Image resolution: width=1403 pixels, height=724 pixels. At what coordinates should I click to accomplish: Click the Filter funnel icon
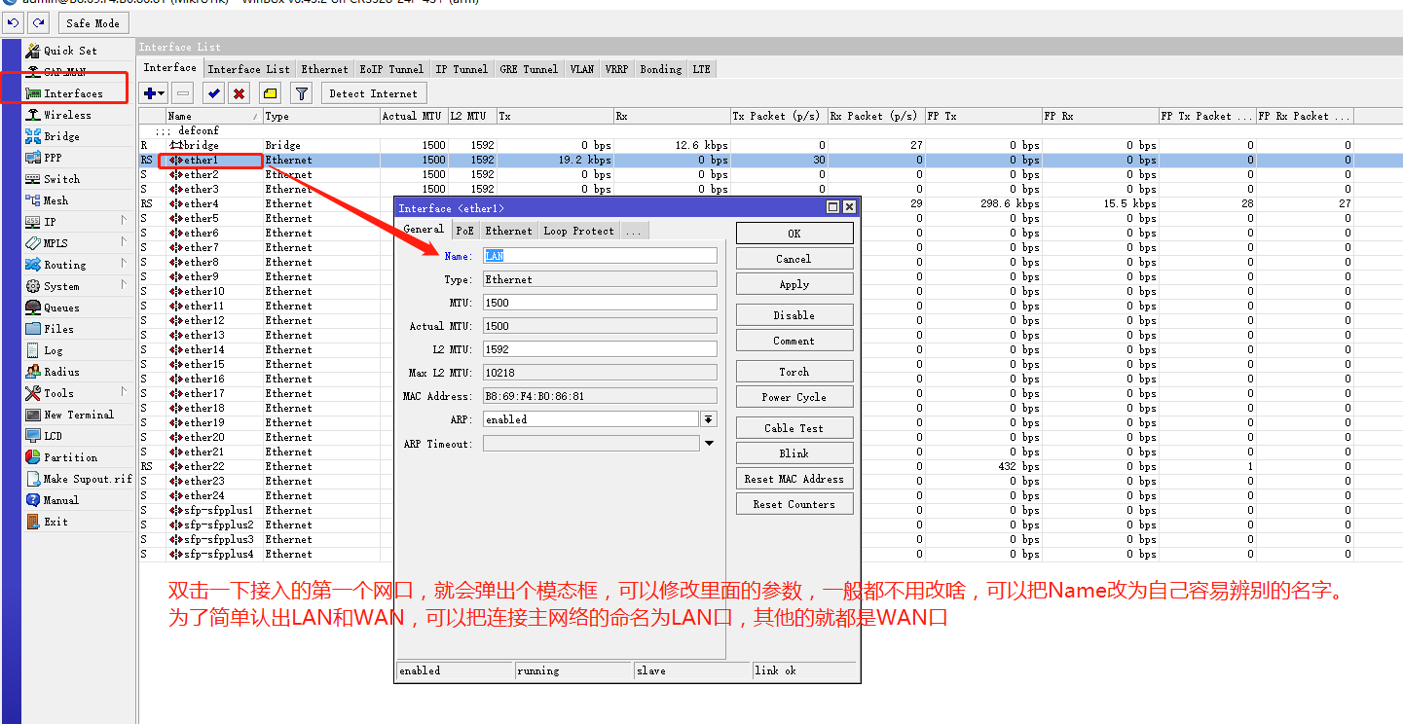click(x=302, y=93)
